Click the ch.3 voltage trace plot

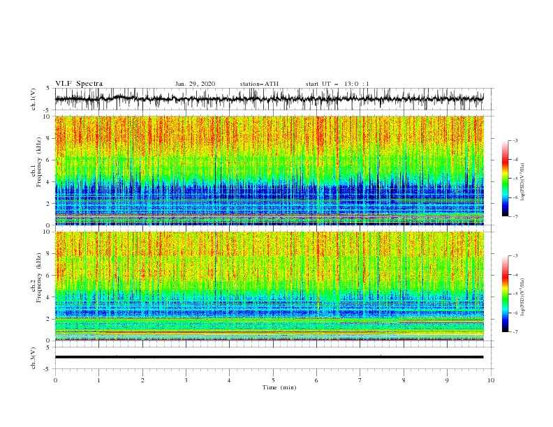point(269,358)
